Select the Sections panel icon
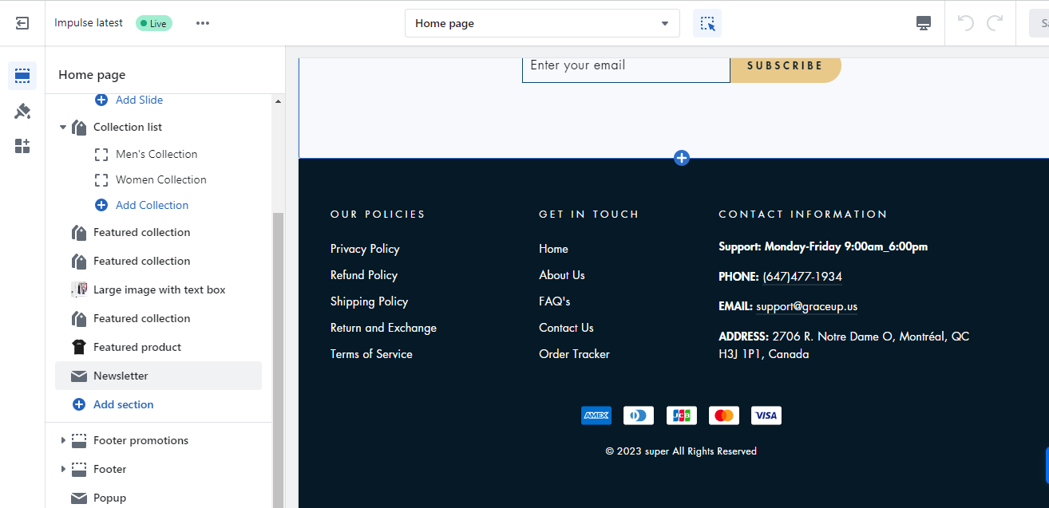 [x=22, y=75]
